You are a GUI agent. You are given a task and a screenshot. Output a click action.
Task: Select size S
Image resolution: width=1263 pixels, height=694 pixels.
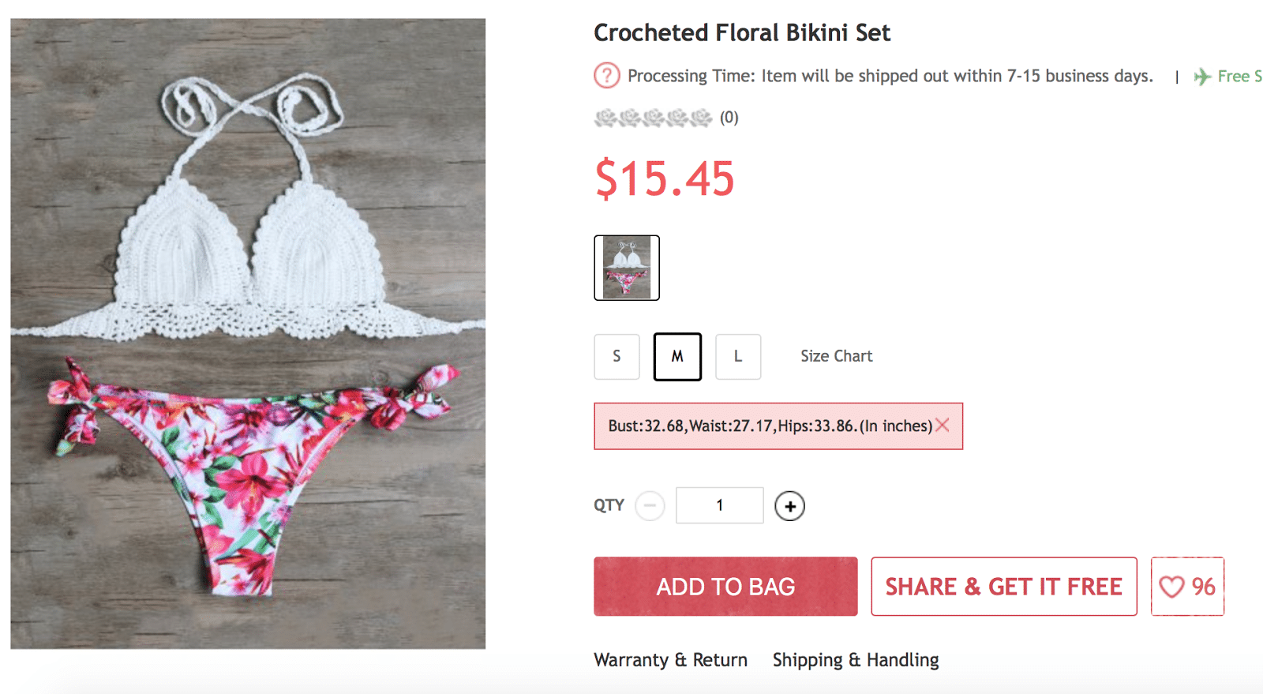(x=617, y=357)
